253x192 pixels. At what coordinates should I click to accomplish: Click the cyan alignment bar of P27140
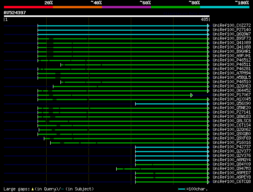point(123,30)
